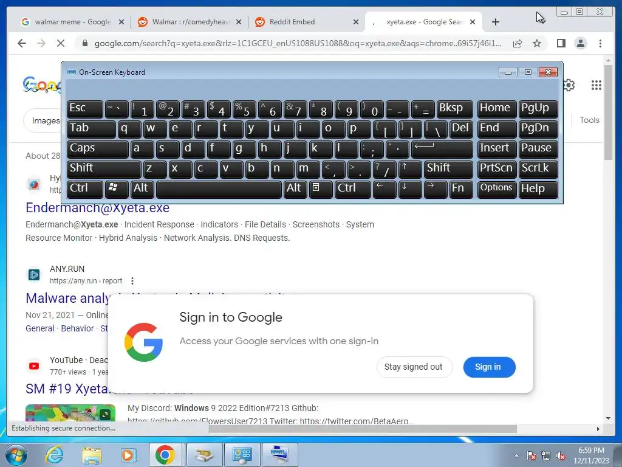Open the Google apps grid icon
The width and height of the screenshot is (622, 467).
596,85
